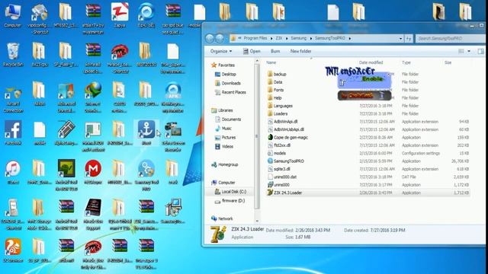Expand the address bar history dropdown
This screenshot has width=488, height=274.
[400, 39]
